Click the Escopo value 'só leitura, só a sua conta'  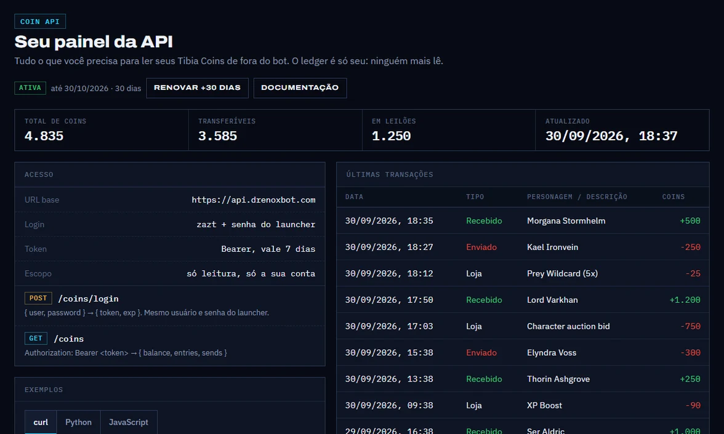(251, 273)
